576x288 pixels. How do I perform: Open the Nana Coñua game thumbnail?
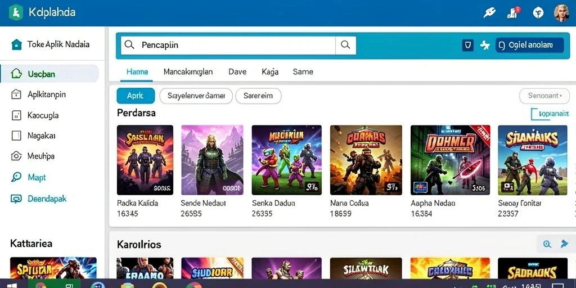(366, 160)
